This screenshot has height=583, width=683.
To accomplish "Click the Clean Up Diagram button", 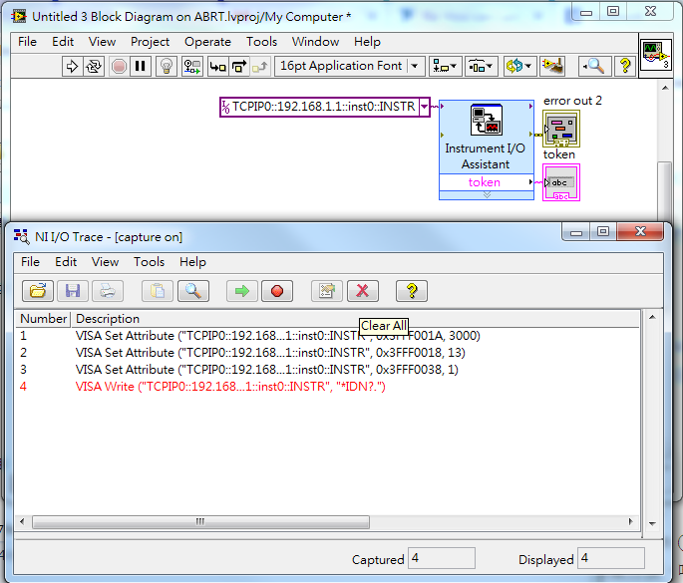I will click(x=552, y=66).
